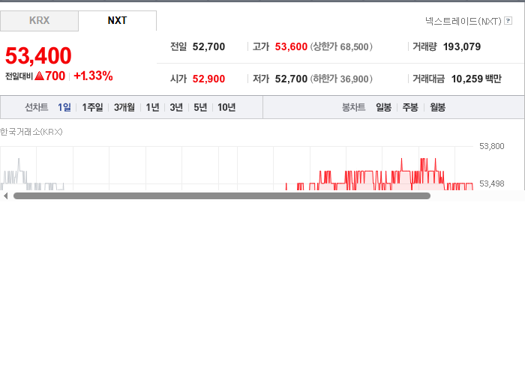This screenshot has height=367, width=525.
Task: Select the 1주일 line chart period
Action: pos(92,107)
